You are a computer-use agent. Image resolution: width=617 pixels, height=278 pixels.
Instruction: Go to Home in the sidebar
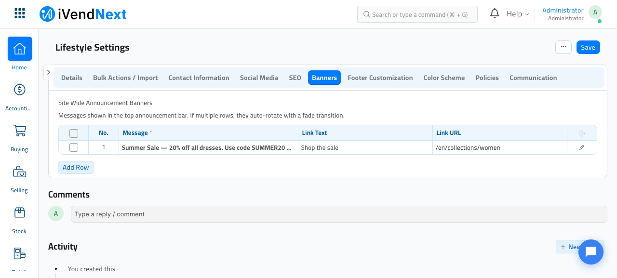point(19,53)
